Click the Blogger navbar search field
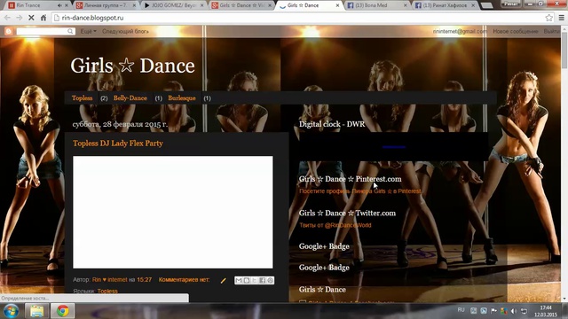Image resolution: width=568 pixels, height=319 pixels. point(43,32)
